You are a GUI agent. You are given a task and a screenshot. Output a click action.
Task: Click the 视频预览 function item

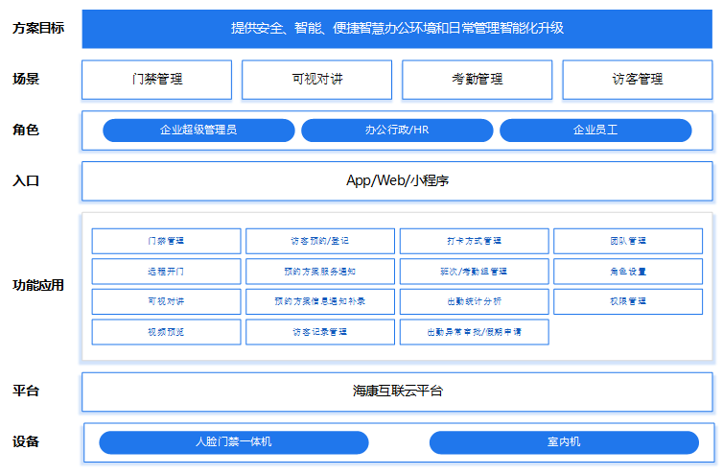click(166, 332)
